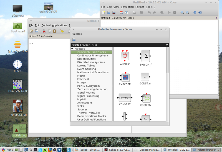Select Electrical palette
The width and height of the screenshot is (222, 152).
pos(83,79)
